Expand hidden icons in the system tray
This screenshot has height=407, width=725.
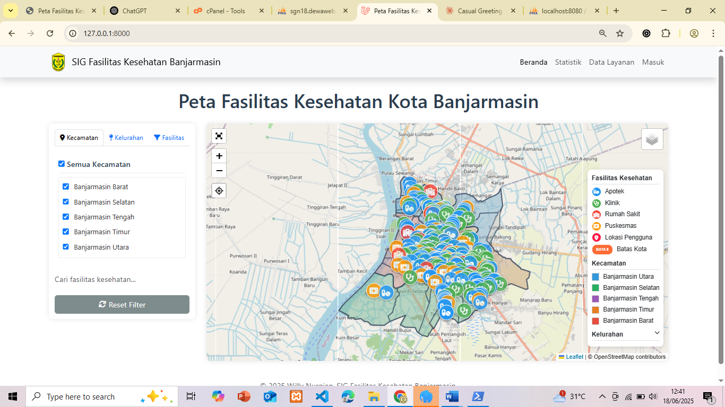coord(602,396)
